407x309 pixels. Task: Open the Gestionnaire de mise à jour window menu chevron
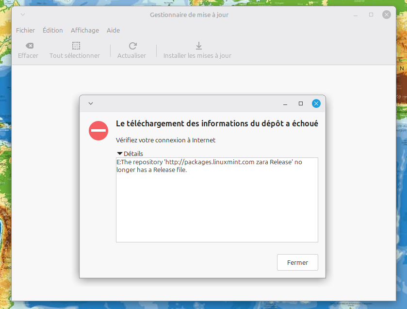tap(23, 15)
